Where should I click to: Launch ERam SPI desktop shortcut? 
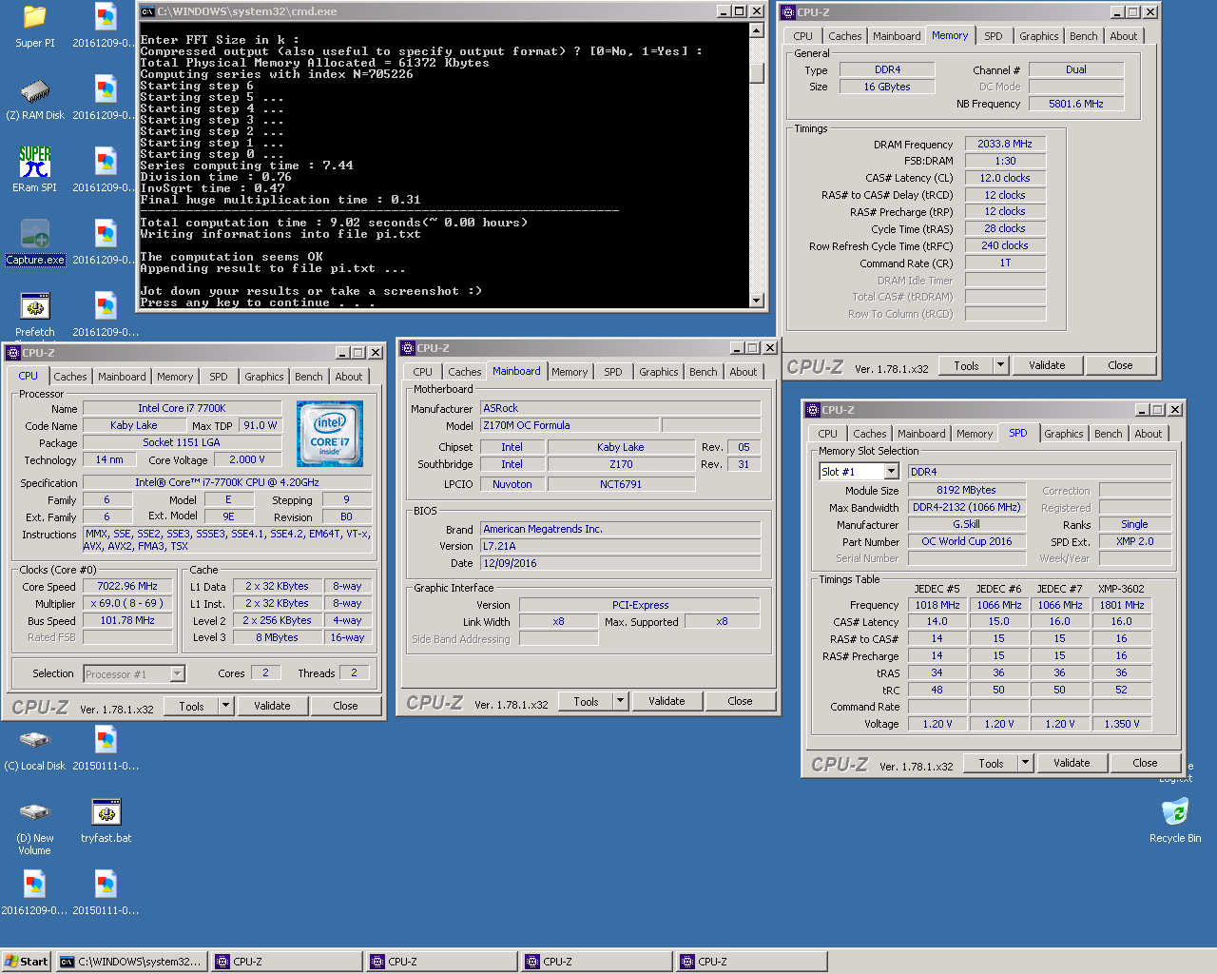pyautogui.click(x=35, y=163)
